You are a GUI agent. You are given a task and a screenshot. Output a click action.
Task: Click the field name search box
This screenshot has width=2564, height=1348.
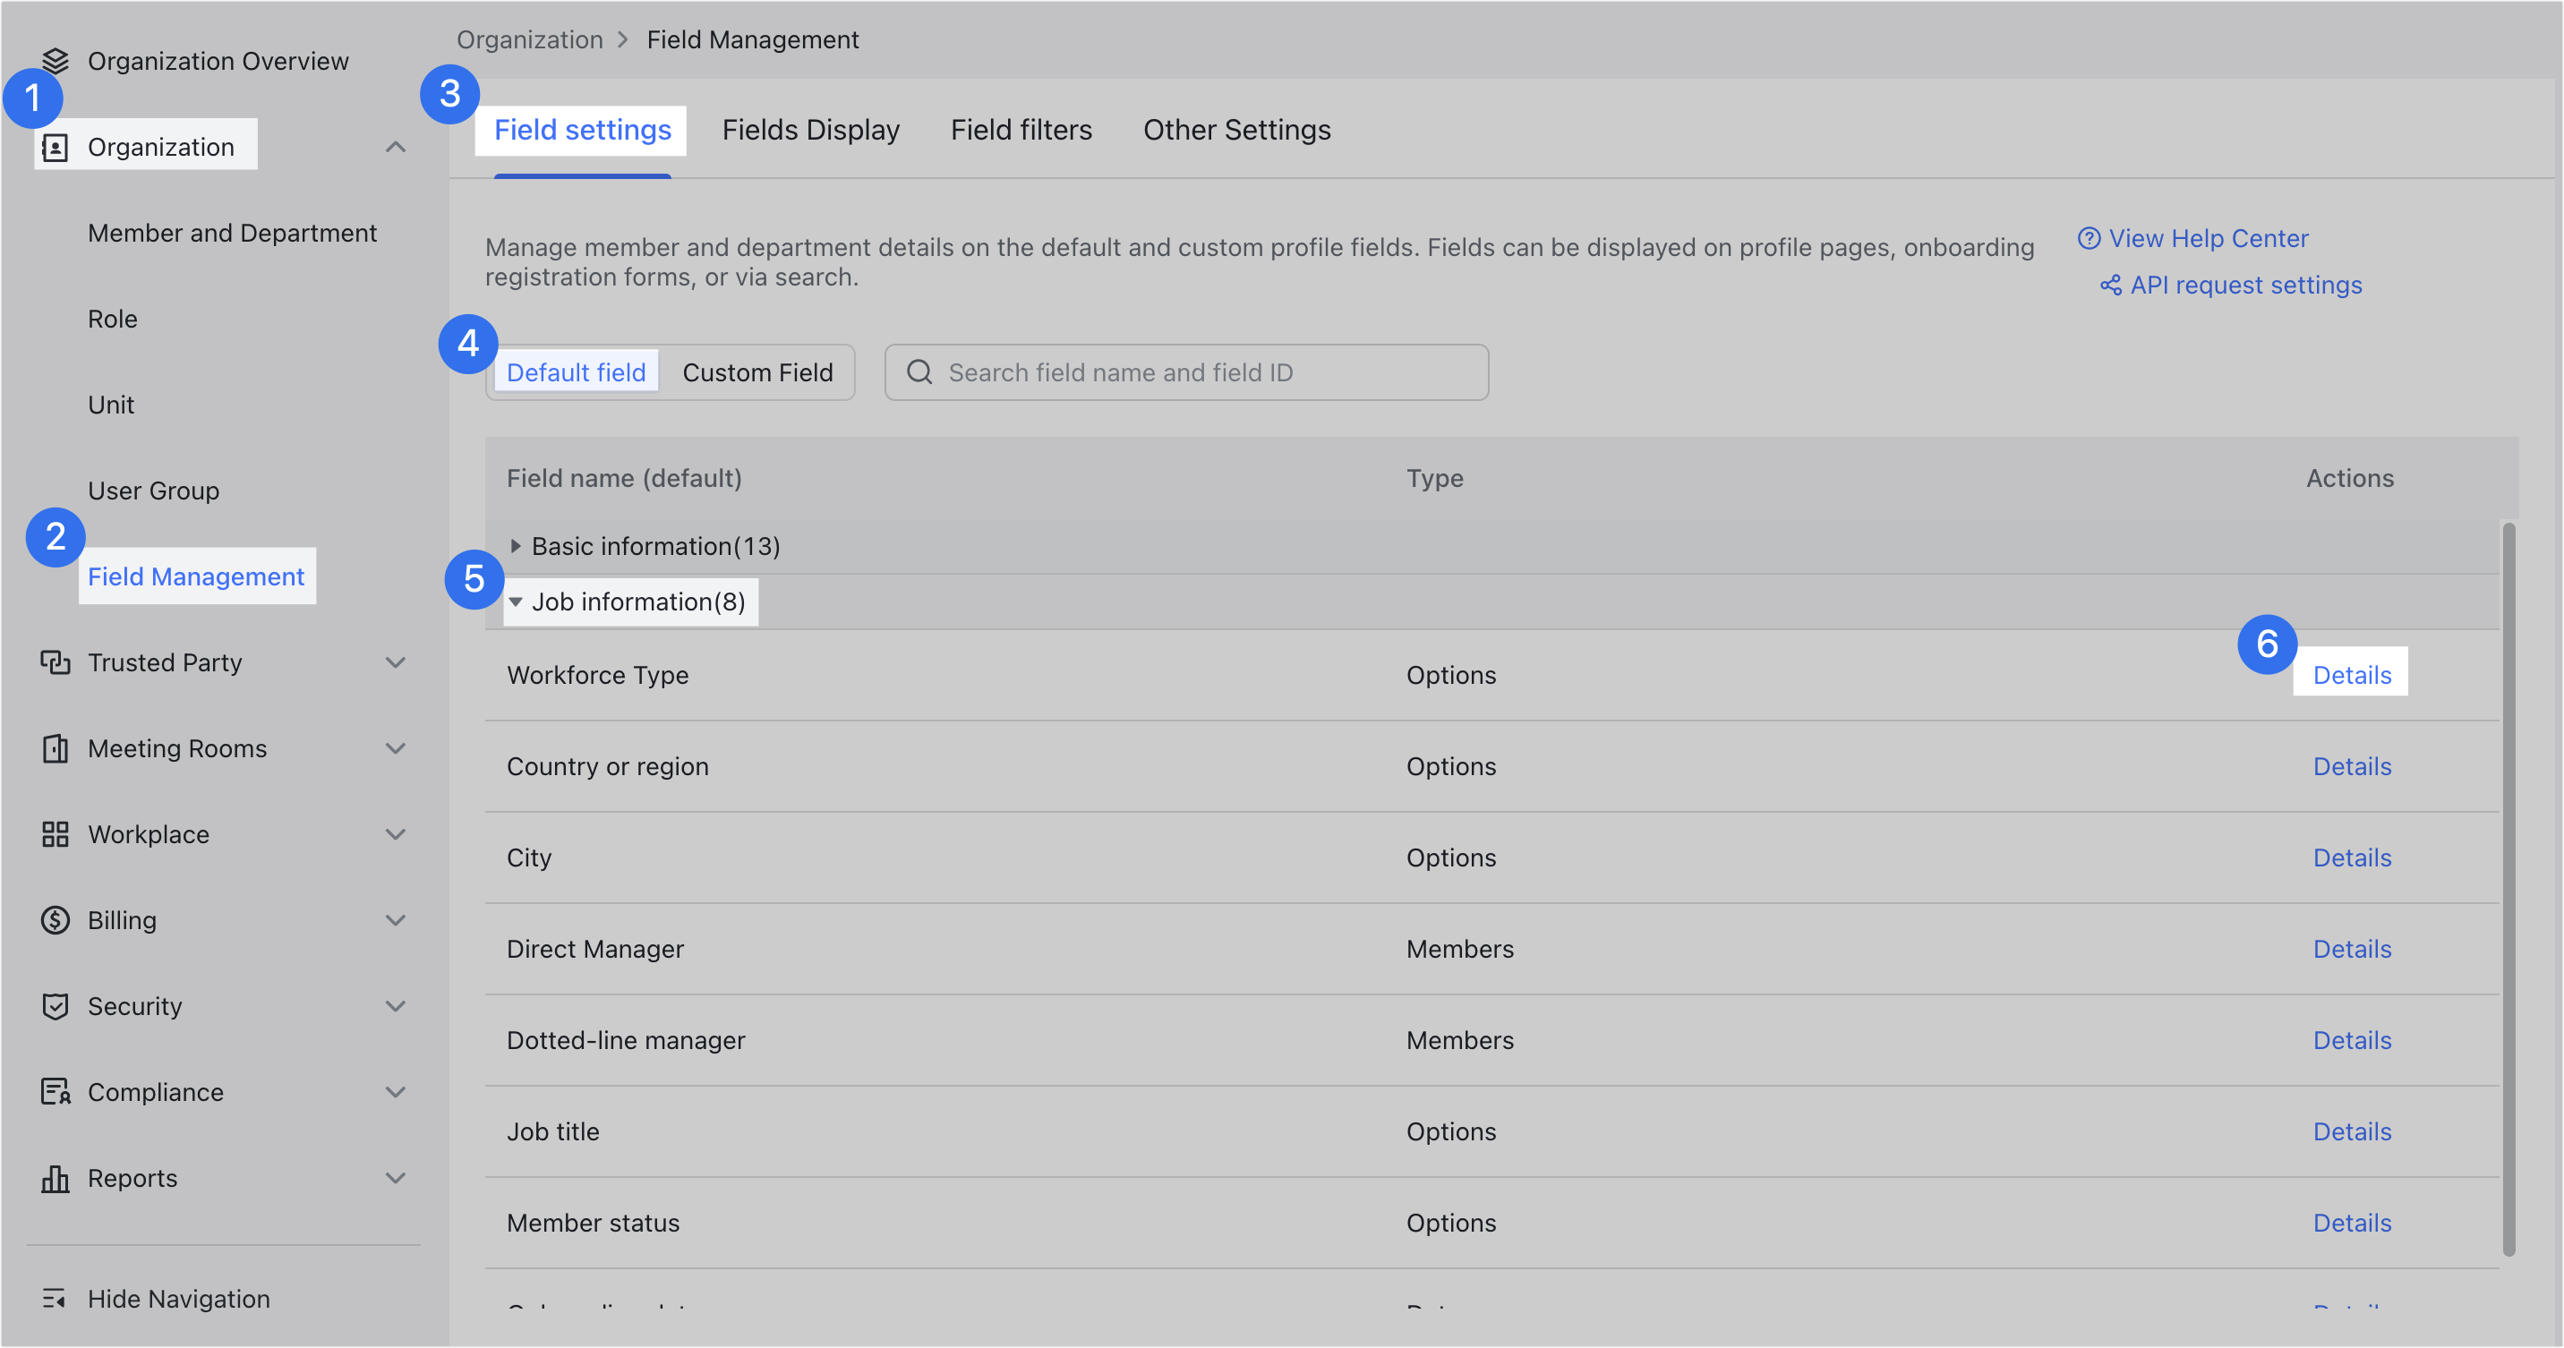click(x=1184, y=372)
